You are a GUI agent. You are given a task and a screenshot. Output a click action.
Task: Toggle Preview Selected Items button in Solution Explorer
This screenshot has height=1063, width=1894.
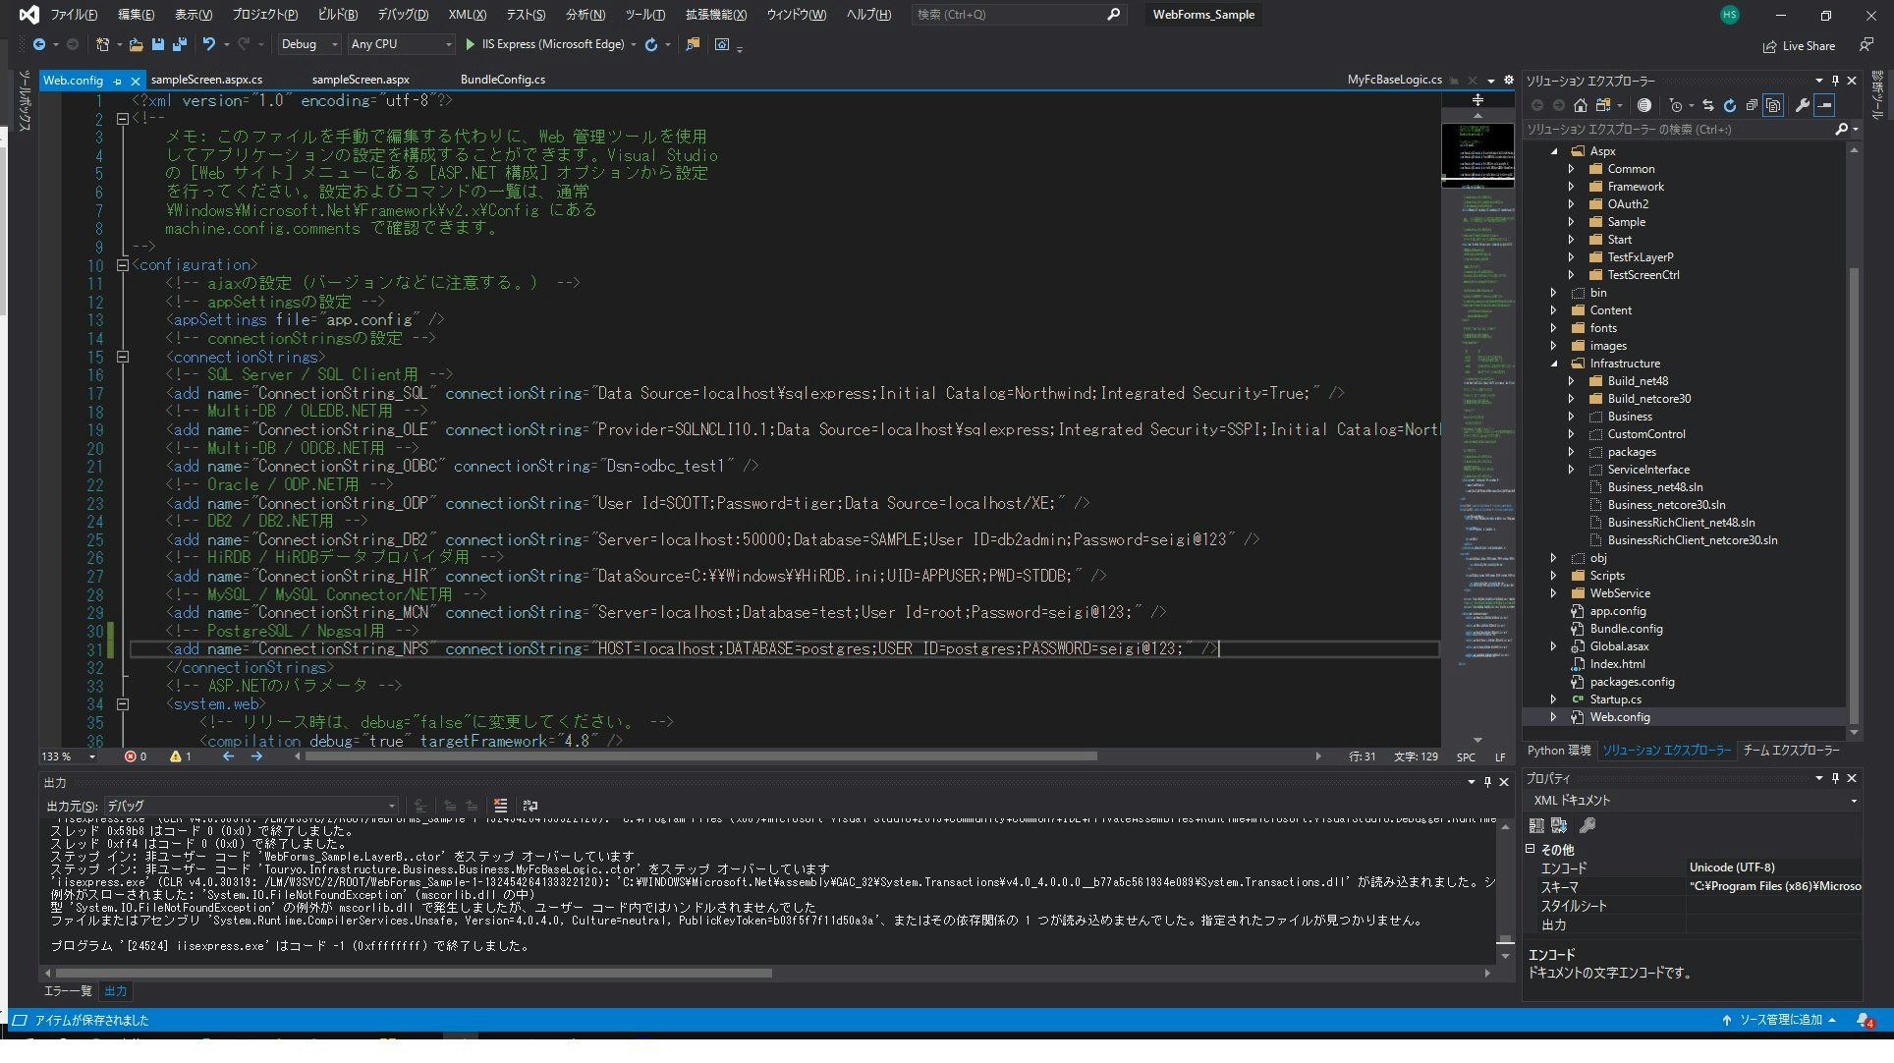point(1824,105)
